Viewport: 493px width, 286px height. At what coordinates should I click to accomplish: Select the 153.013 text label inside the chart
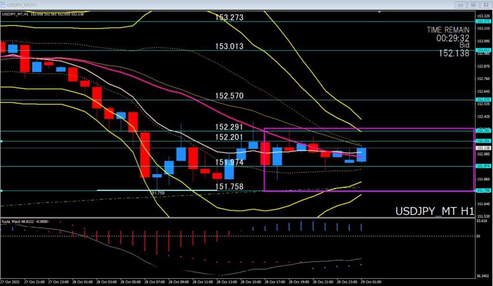pos(229,47)
